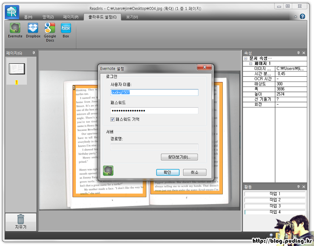
Task: Click the 사용자 이름 username field
Action: [154, 93]
